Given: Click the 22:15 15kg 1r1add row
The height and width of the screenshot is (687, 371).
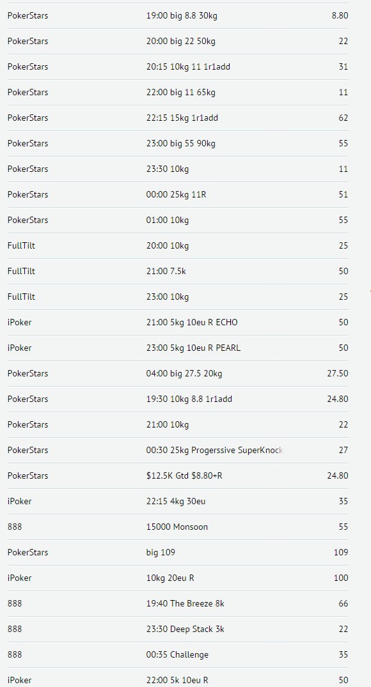Looking at the screenshot, I should coord(178,118).
